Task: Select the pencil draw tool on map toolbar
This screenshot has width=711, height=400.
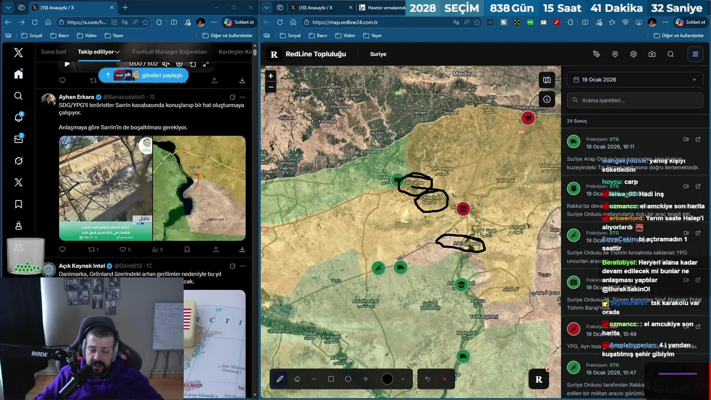Action: point(280,379)
